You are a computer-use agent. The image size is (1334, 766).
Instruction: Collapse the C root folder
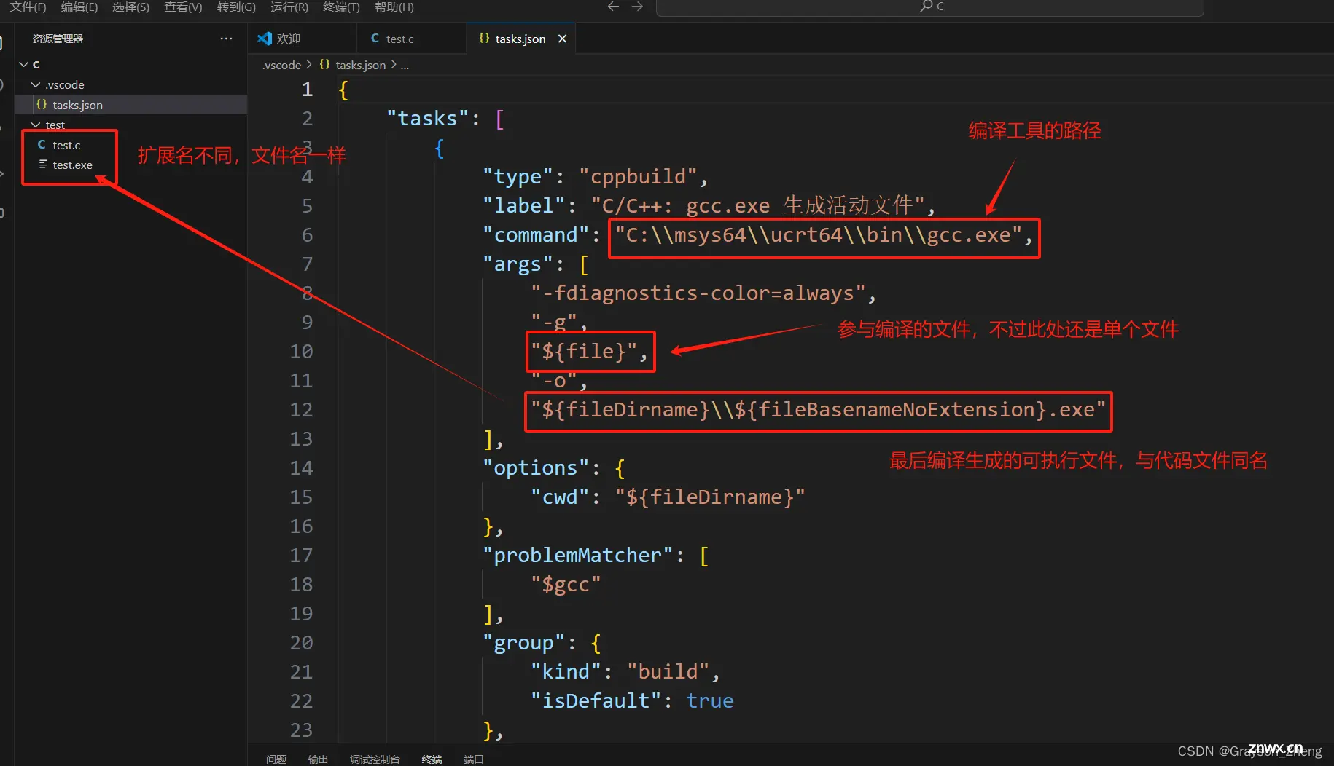click(x=24, y=64)
